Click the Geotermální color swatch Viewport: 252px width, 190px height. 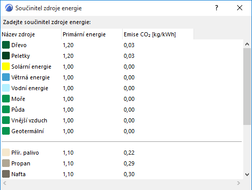6,131
